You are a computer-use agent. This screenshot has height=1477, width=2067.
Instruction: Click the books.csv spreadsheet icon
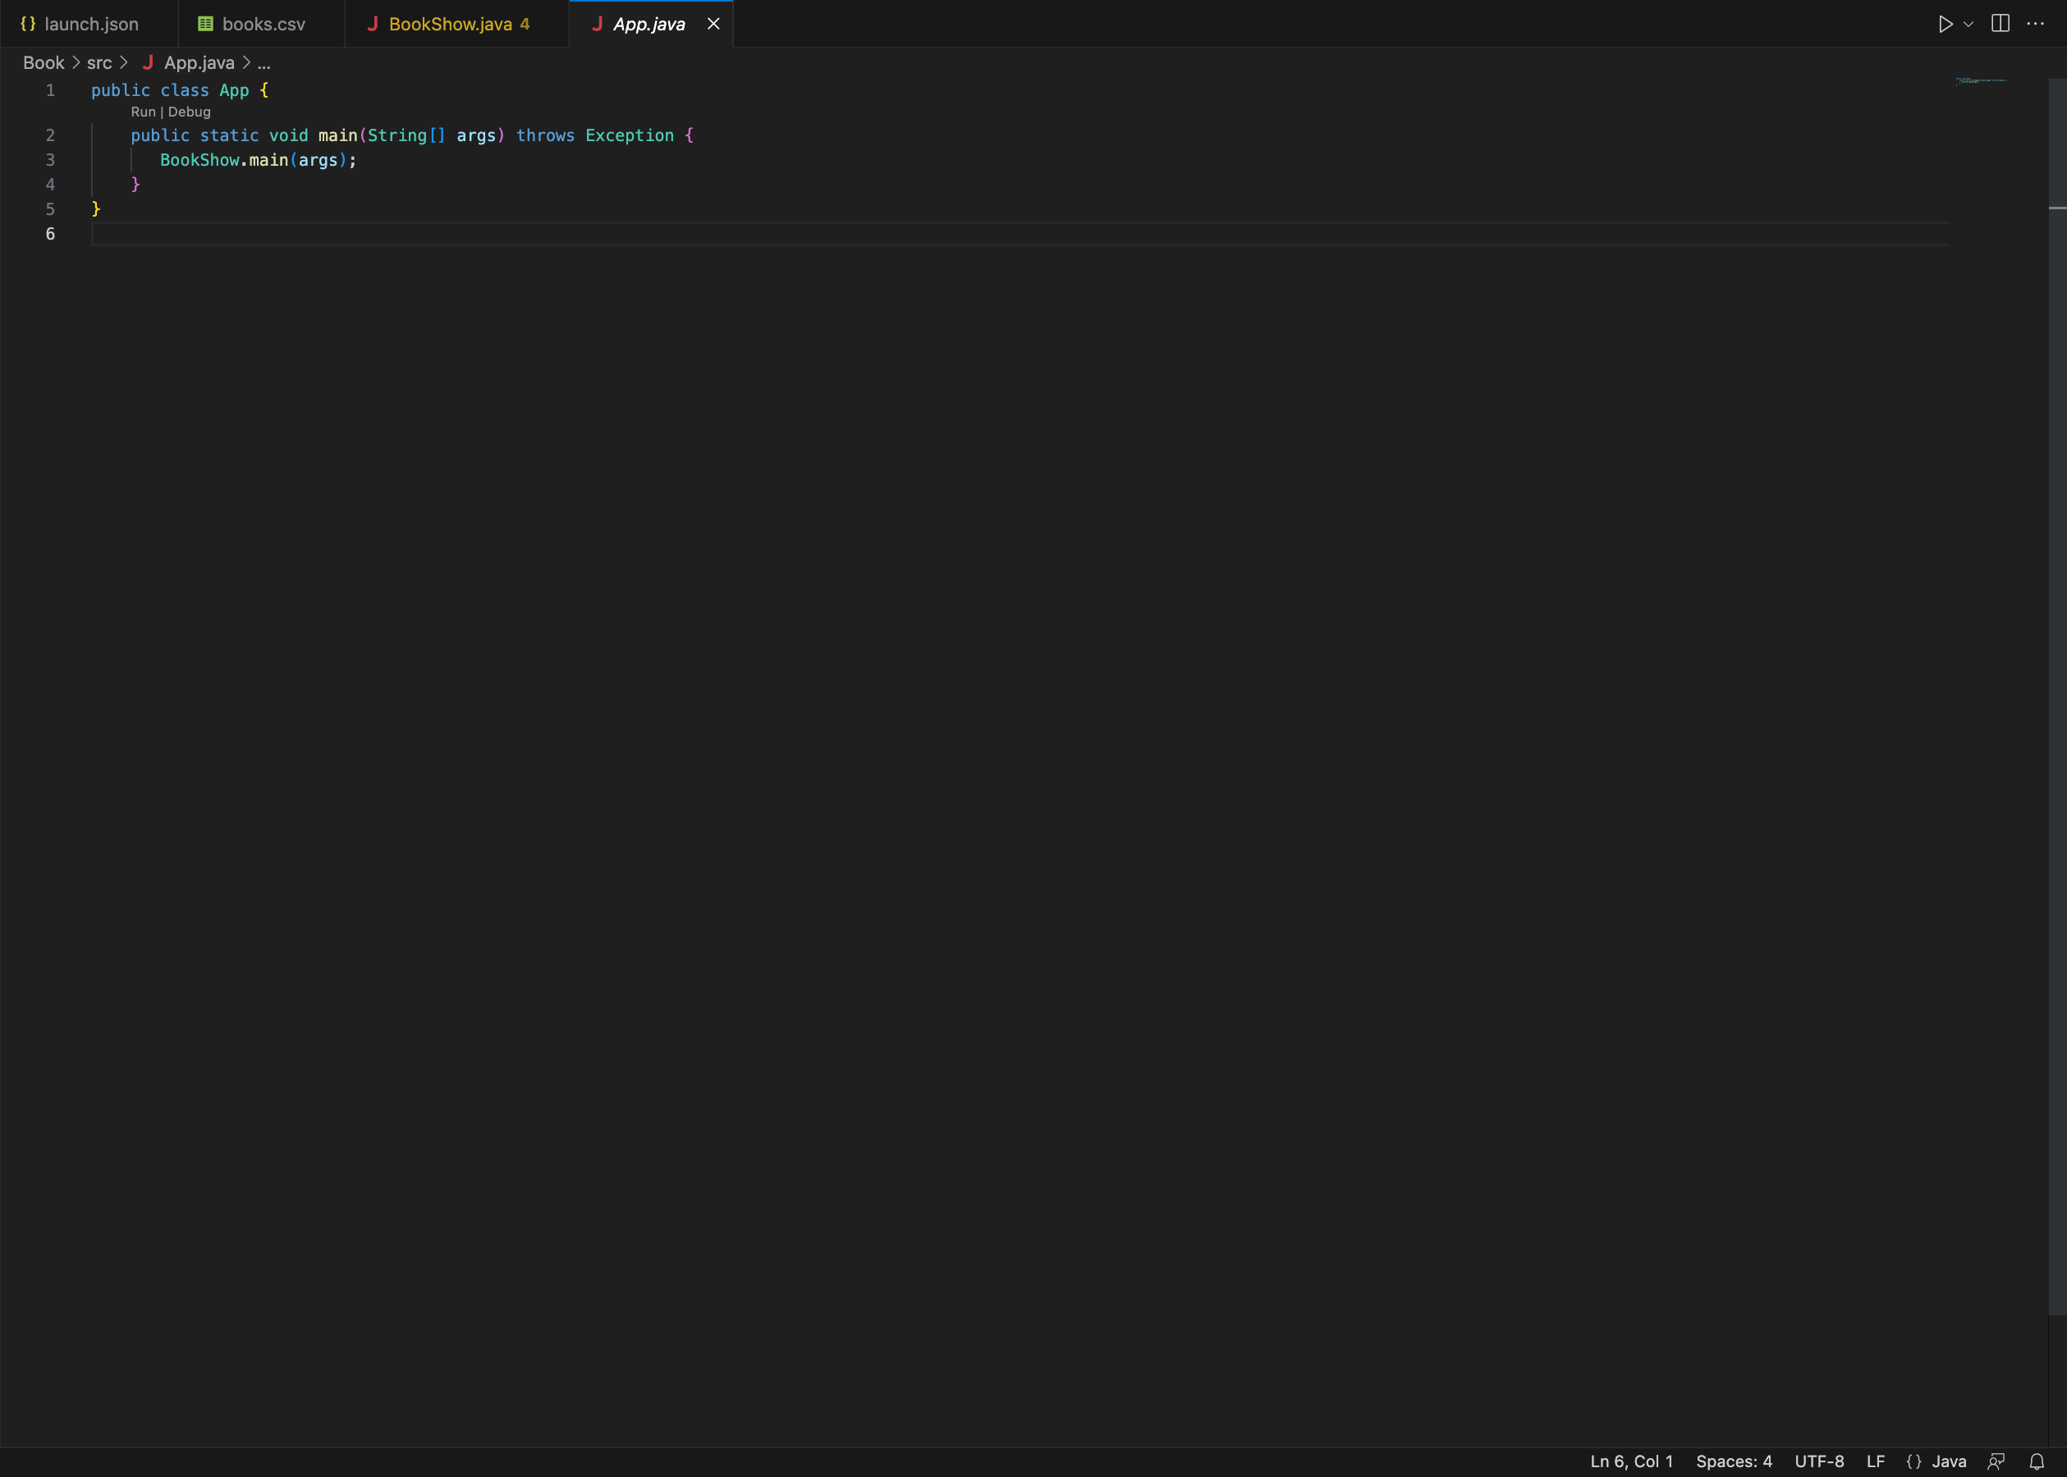(x=204, y=24)
